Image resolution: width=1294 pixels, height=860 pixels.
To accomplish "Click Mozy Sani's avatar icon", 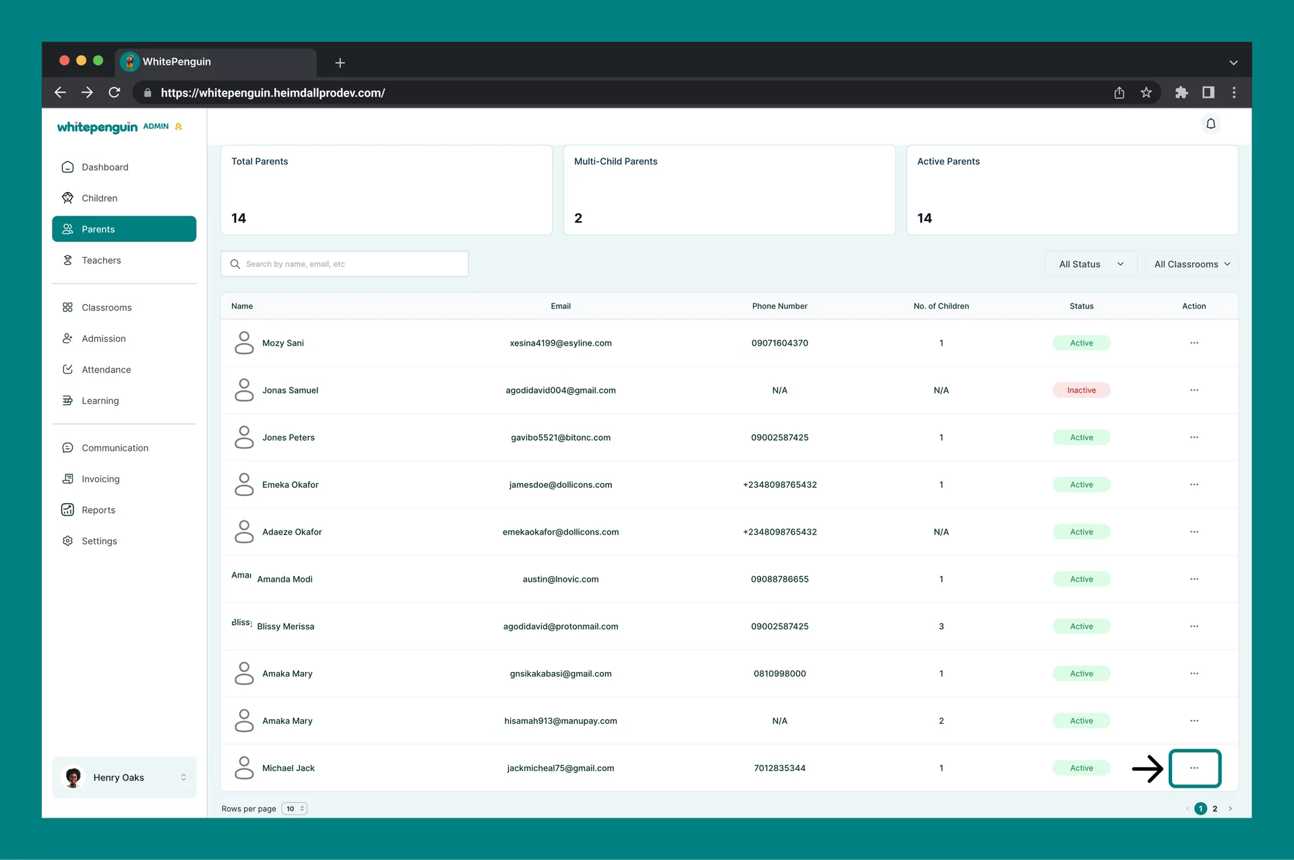I will (x=244, y=342).
